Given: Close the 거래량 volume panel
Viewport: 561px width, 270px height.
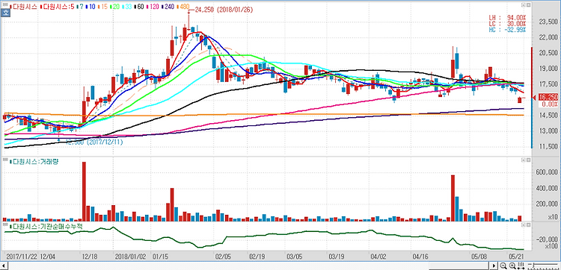Looking at the screenshot, I should pyautogui.click(x=528, y=160).
